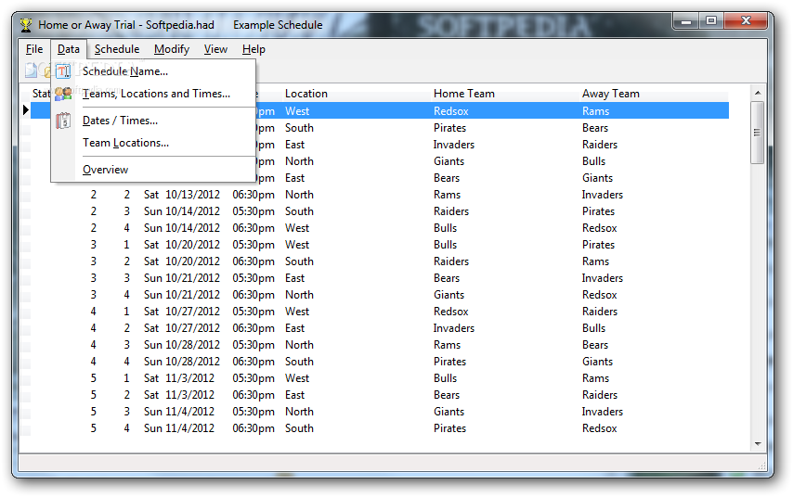Select East location on Sat 10/27/2012
Image resolution: width=793 pixels, height=497 pixels.
(x=295, y=328)
